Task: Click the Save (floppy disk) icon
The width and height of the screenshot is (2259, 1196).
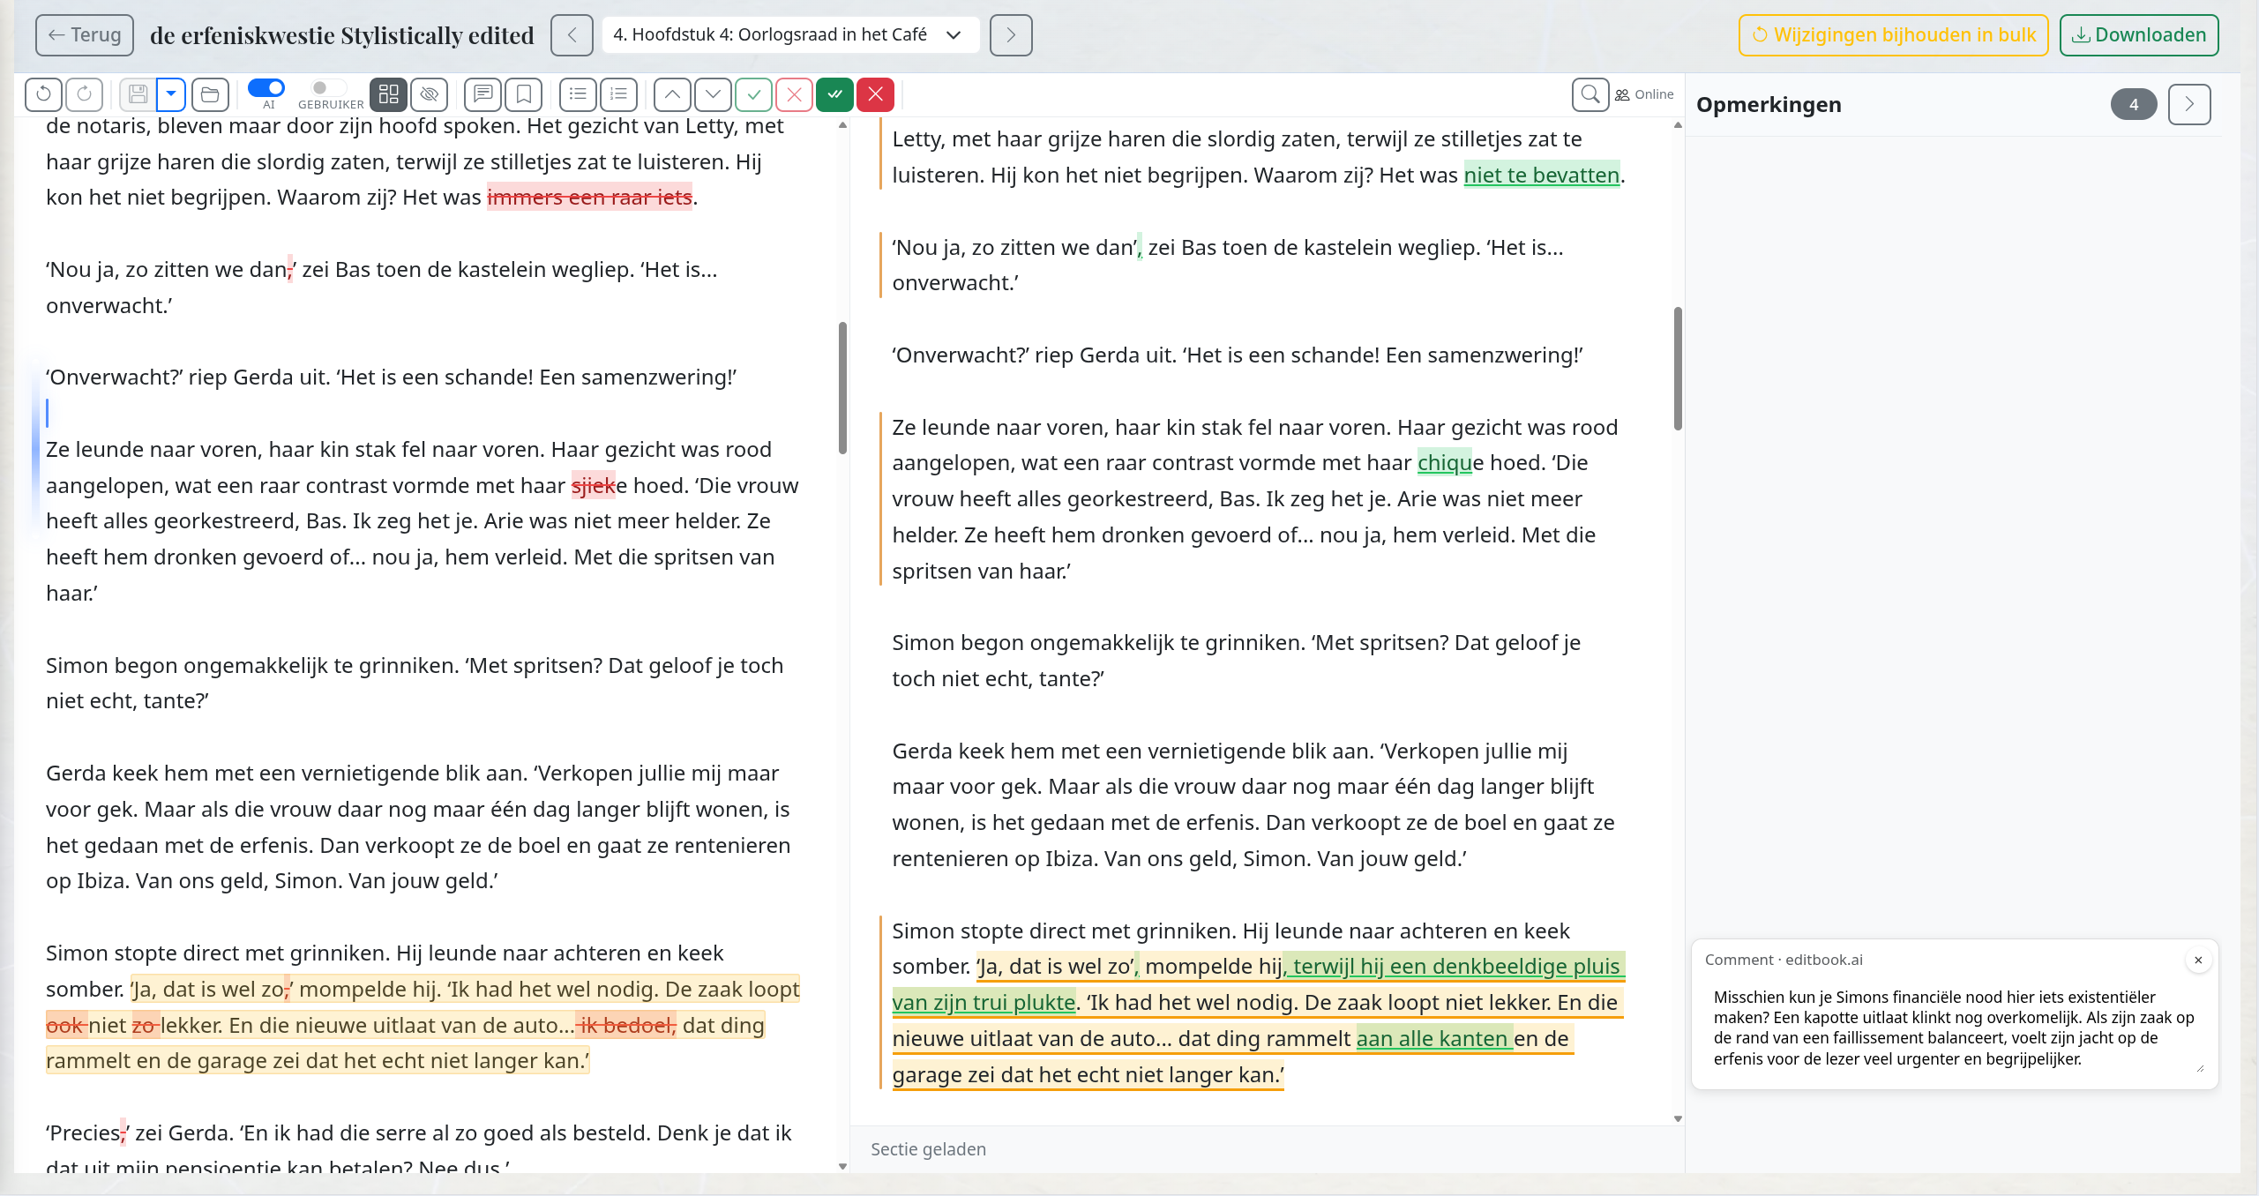Action: click(138, 94)
